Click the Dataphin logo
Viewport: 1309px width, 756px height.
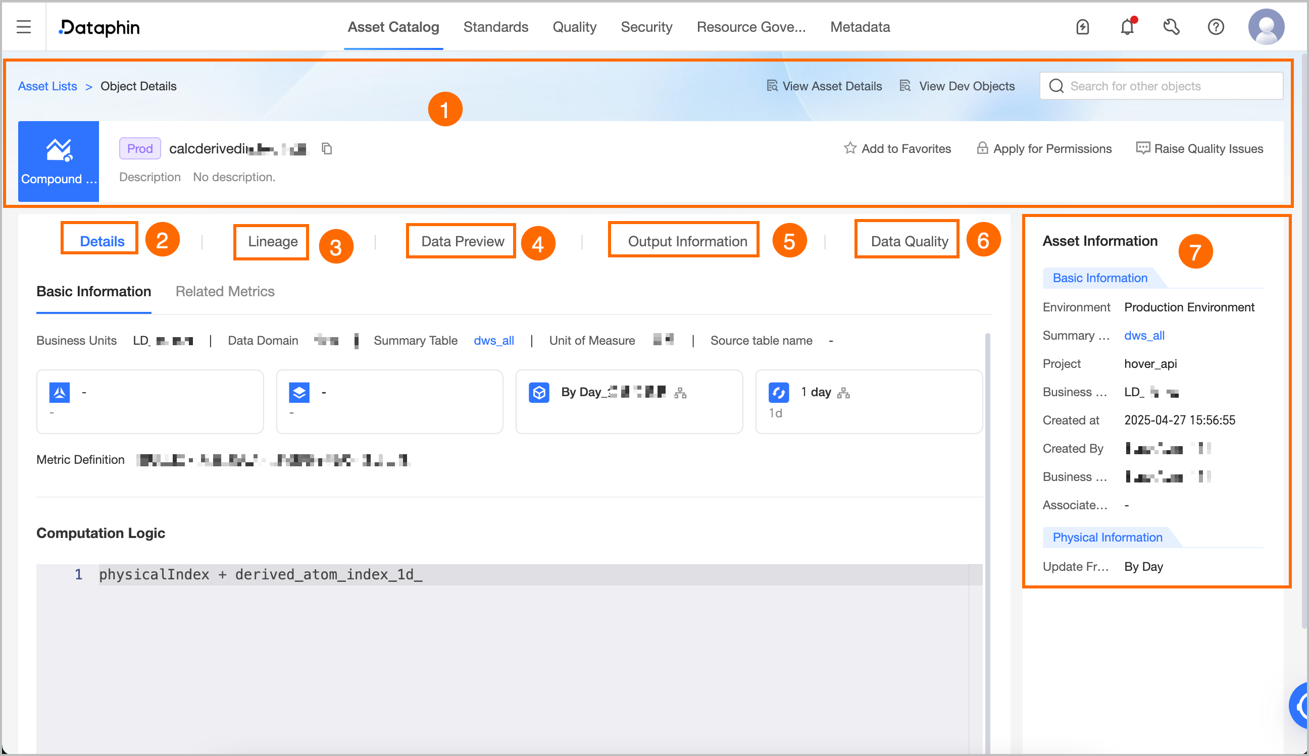coord(99,27)
